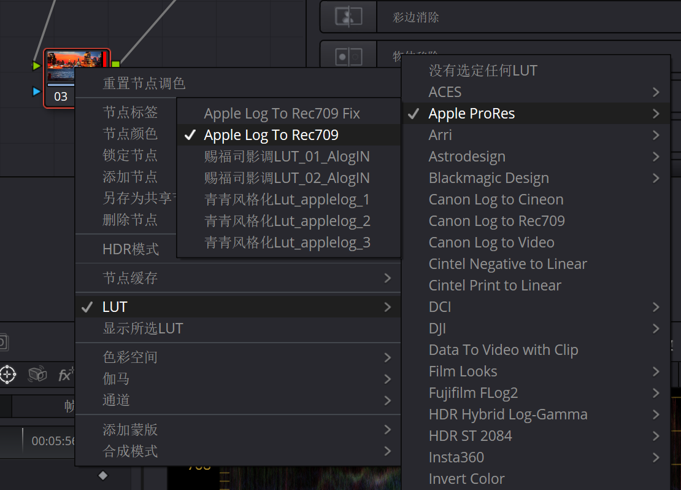
Task: Apply the Canon Log to Rec709 LUT
Action: coord(496,221)
